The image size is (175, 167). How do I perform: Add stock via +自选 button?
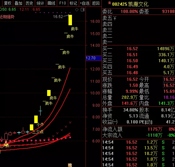click(85, 3)
